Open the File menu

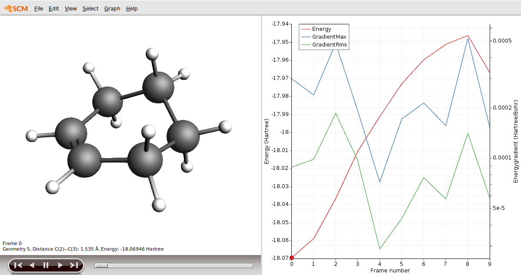pyautogui.click(x=39, y=9)
